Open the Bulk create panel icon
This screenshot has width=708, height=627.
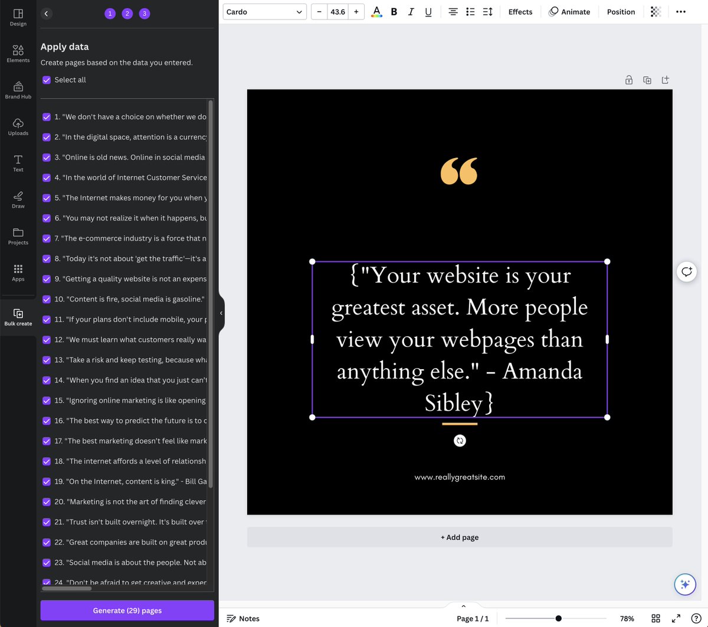(x=18, y=317)
